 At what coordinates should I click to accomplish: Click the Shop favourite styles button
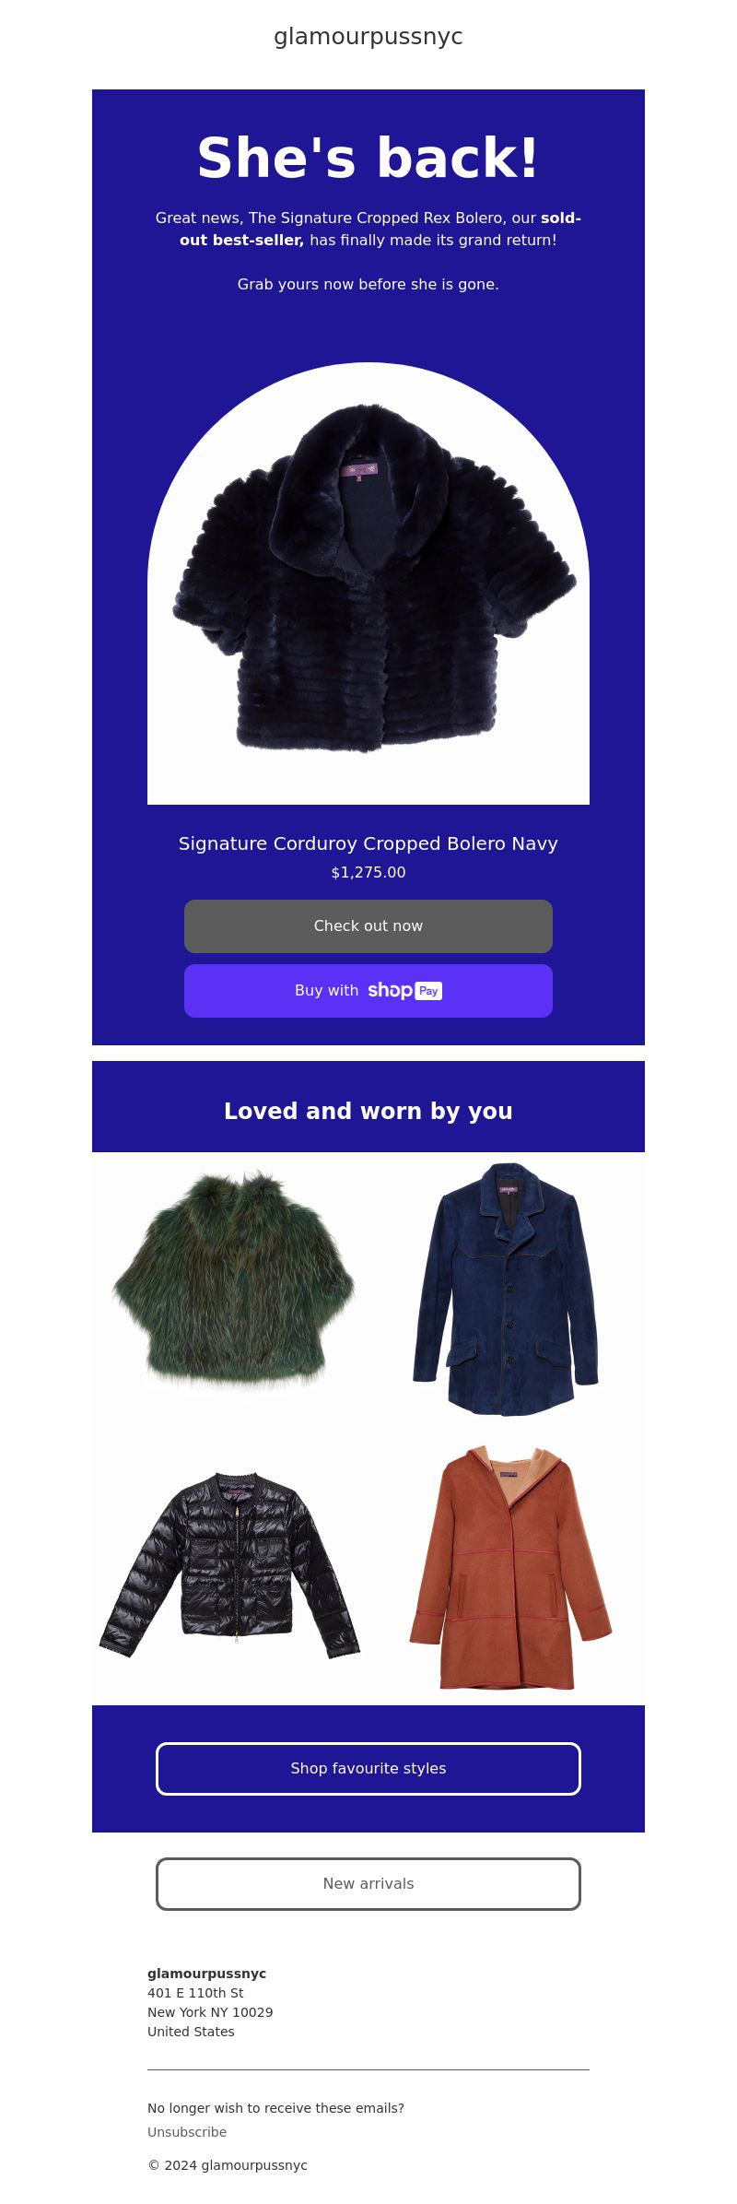pyautogui.click(x=368, y=1769)
